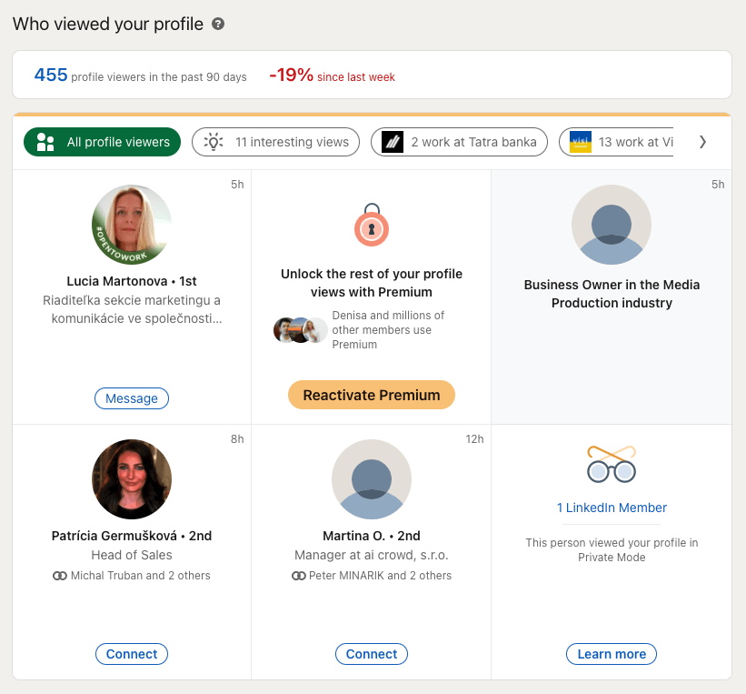Click the help question mark icon beside heading
The image size is (746, 694).
click(x=218, y=24)
